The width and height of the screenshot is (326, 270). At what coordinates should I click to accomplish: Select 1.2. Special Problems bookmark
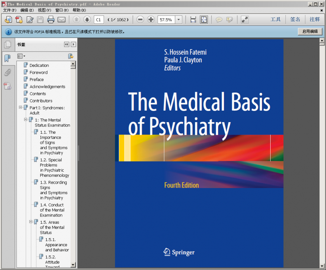[x=54, y=168]
